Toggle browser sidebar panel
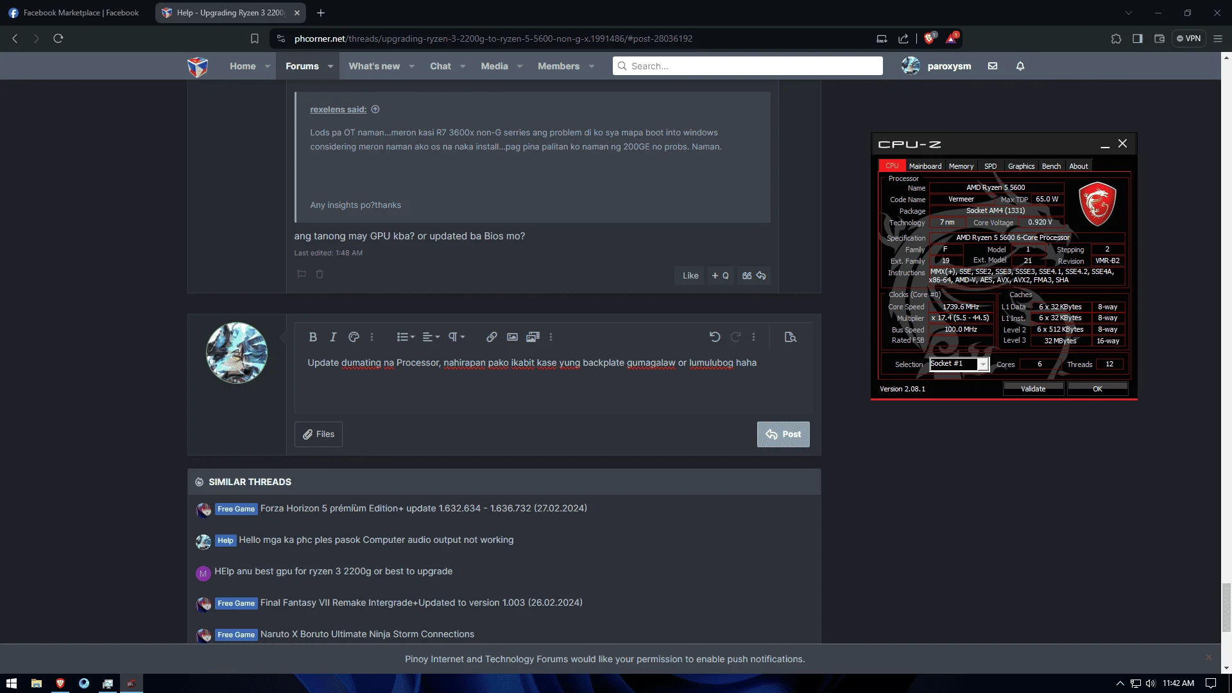This screenshot has width=1232, height=693. tap(1138, 38)
